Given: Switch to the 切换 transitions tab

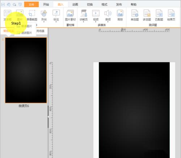Looking at the screenshot, I should click(90, 4).
